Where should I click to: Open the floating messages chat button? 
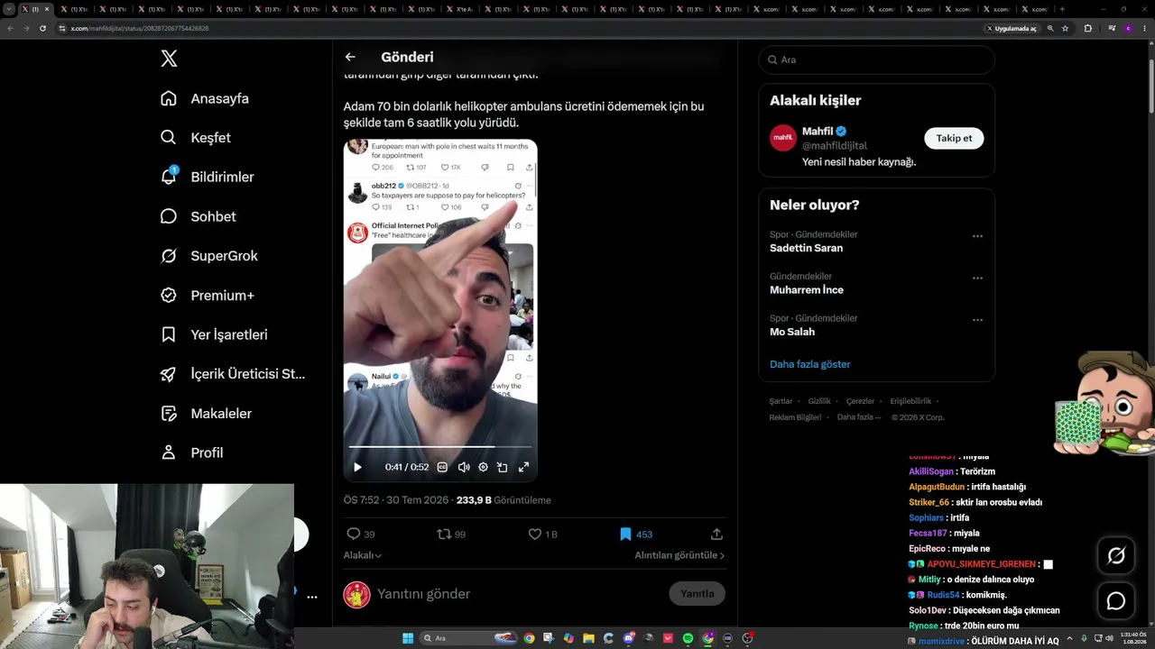1116,601
